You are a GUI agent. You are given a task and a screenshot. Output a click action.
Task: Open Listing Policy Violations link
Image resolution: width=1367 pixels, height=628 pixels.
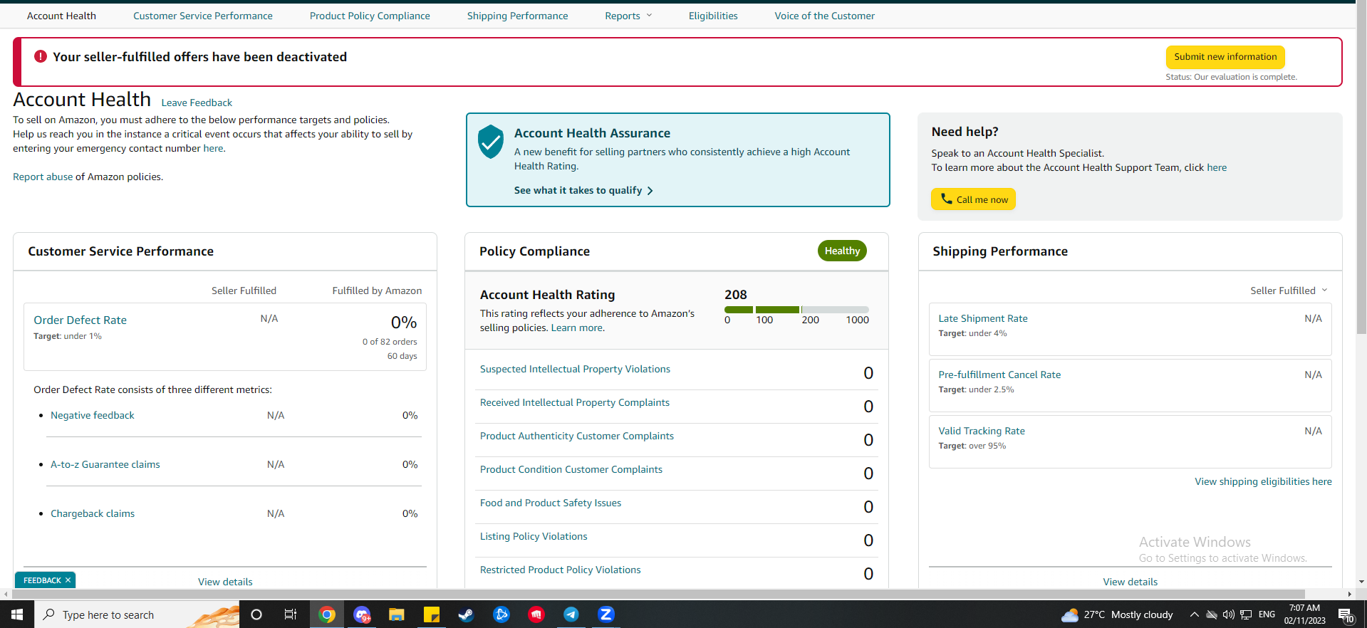click(x=534, y=536)
